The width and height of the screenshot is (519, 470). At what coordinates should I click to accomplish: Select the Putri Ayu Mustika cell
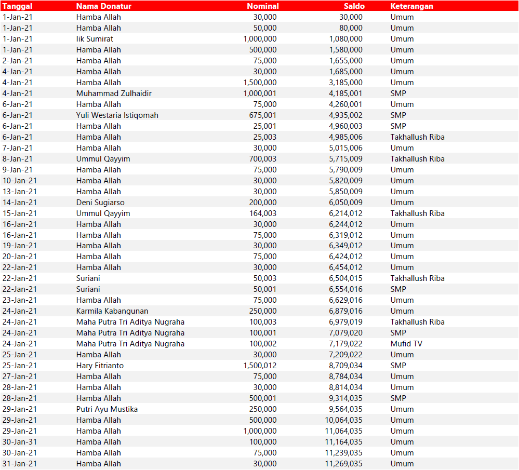(x=107, y=409)
